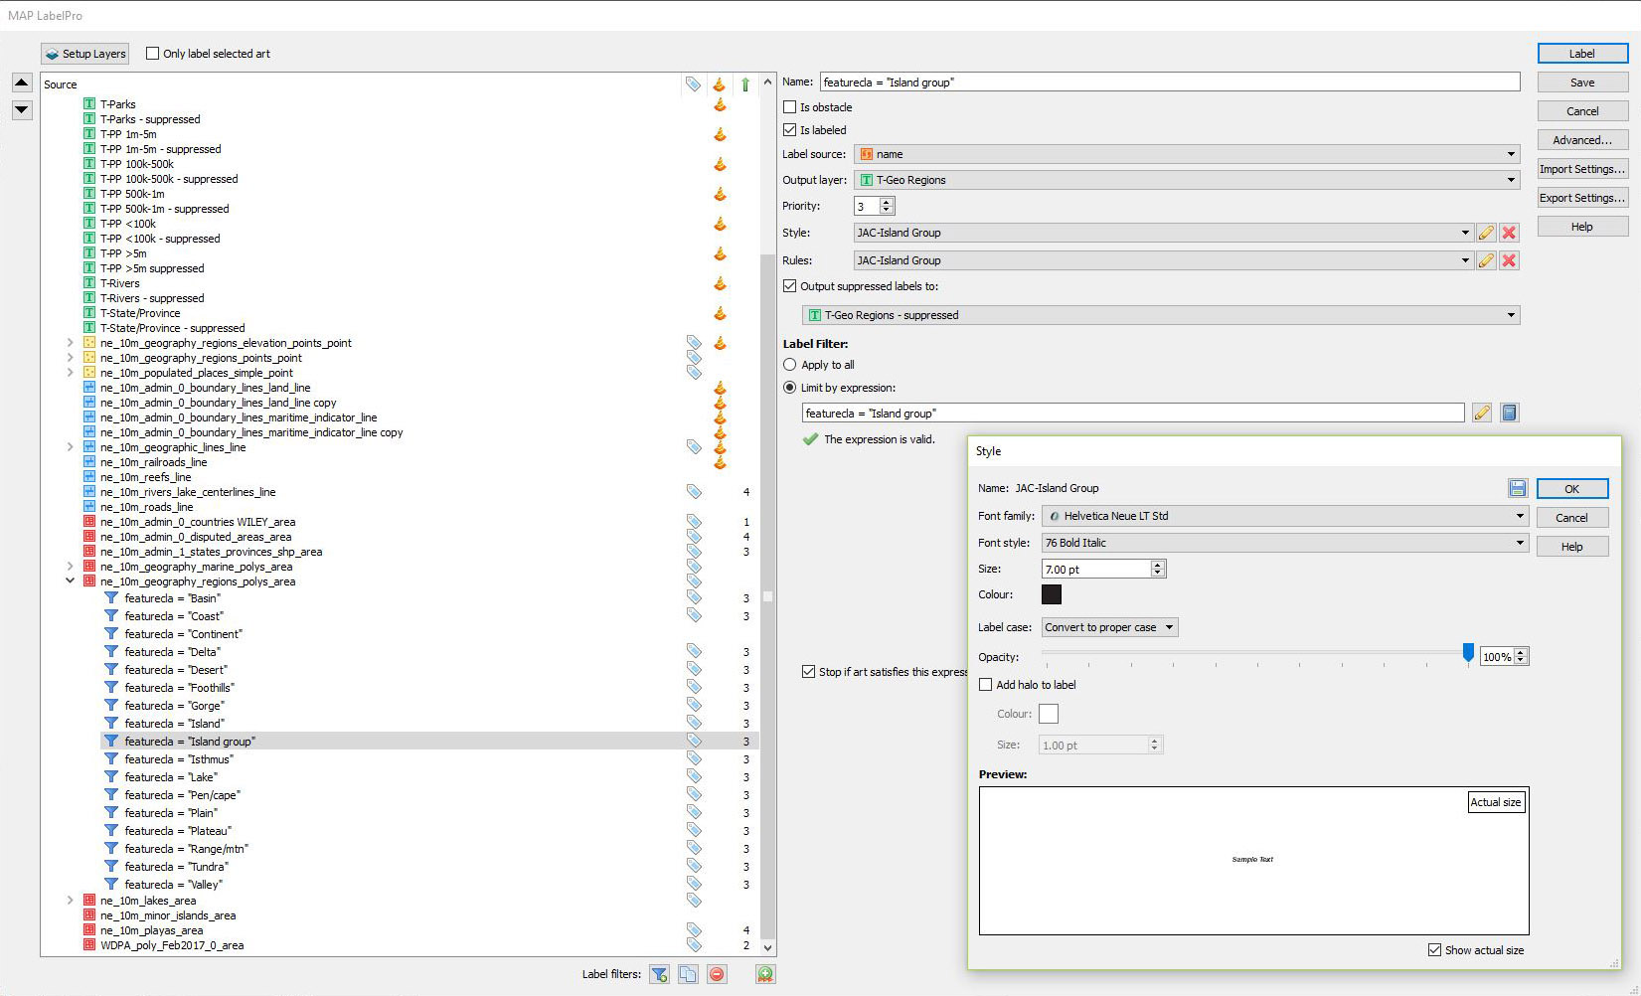The height and width of the screenshot is (996, 1641).
Task: Untick the Show actual size checkbox
Action: [1434, 950]
